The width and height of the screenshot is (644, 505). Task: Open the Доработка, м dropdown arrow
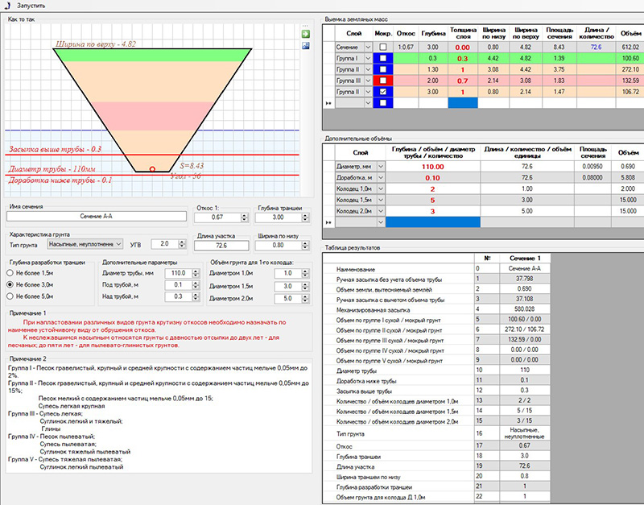(381, 177)
